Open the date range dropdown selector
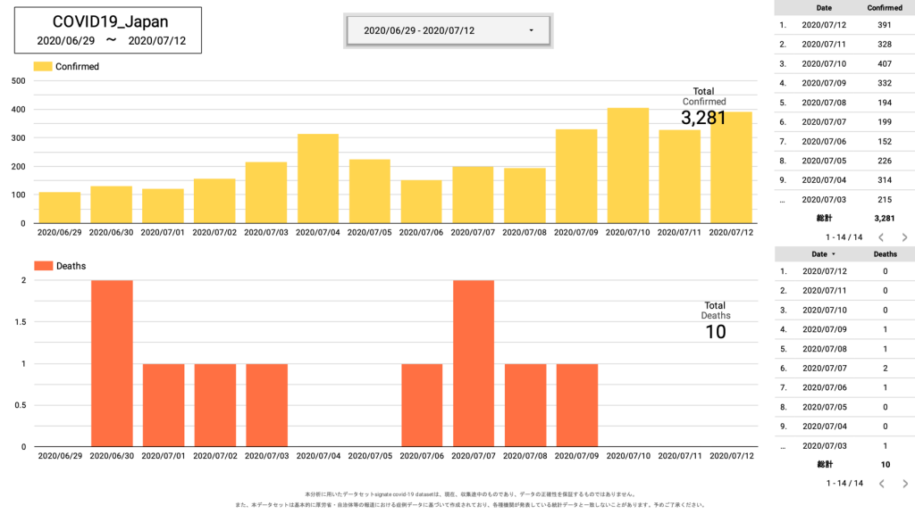915x514 pixels. [x=449, y=30]
